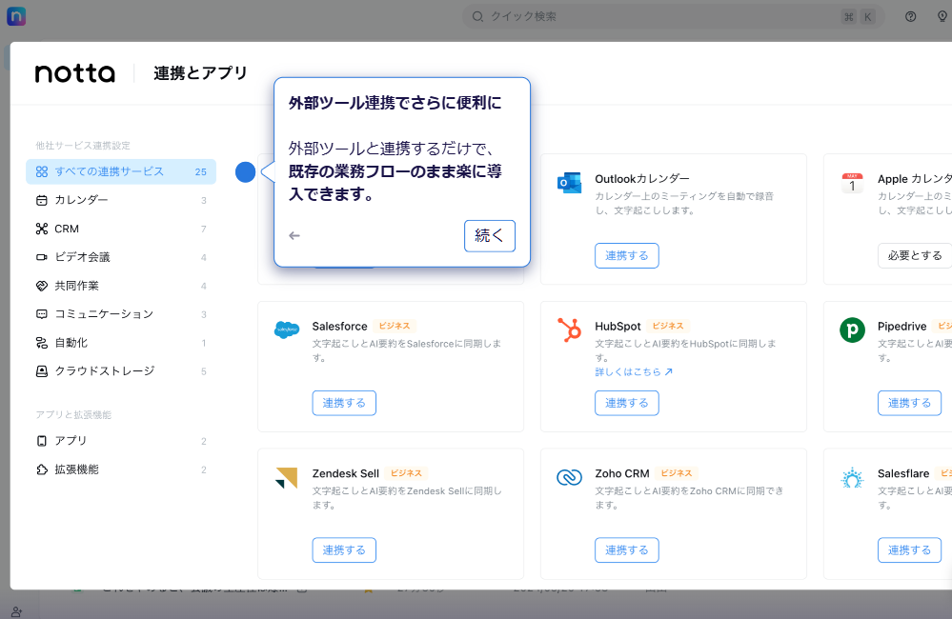The image size is (952, 619).
Task: Click ビジネス badge next to Zendesk Sell
Action: pos(406,473)
